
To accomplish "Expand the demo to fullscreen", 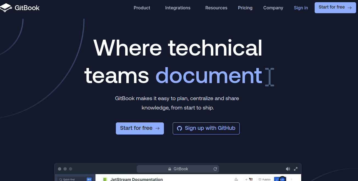I will pos(296,169).
